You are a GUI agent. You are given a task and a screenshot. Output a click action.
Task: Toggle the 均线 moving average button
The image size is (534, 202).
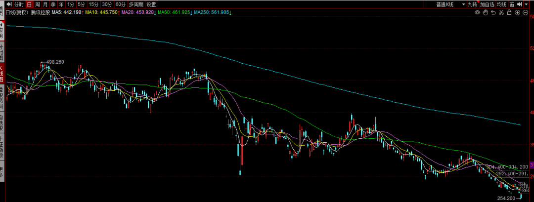tap(501, 4)
